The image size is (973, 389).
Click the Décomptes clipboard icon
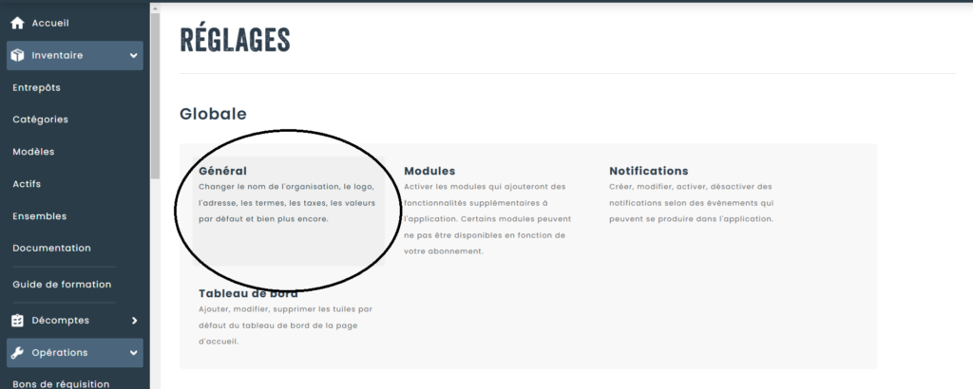[17, 321]
